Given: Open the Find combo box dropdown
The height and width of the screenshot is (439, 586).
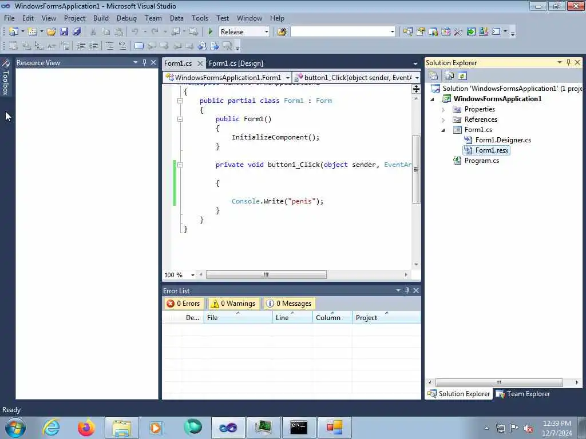Looking at the screenshot, I should (393, 32).
